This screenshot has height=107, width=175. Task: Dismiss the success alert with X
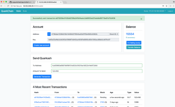[141, 19]
